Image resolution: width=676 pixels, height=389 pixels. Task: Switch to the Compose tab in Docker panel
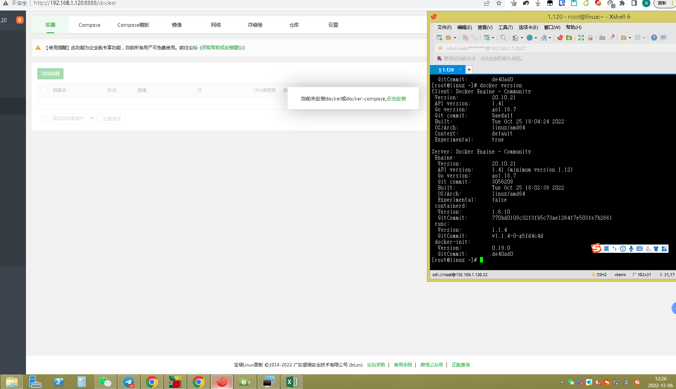(90, 25)
